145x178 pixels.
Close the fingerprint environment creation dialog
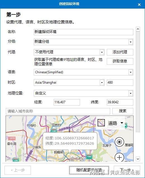point(139,4)
